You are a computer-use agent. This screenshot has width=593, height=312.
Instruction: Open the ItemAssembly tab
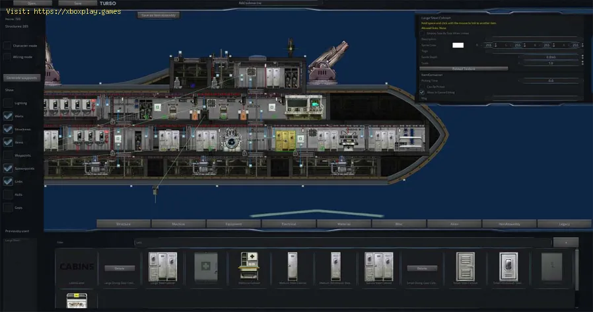[509, 224]
